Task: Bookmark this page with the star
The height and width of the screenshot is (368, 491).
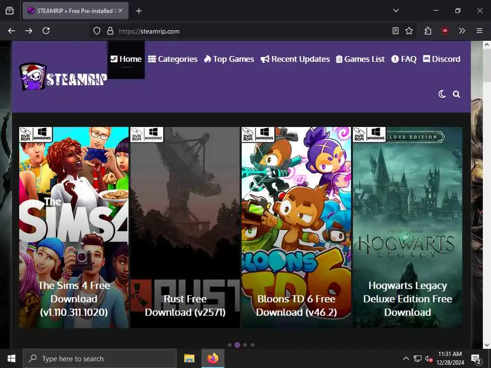Action: tap(409, 31)
